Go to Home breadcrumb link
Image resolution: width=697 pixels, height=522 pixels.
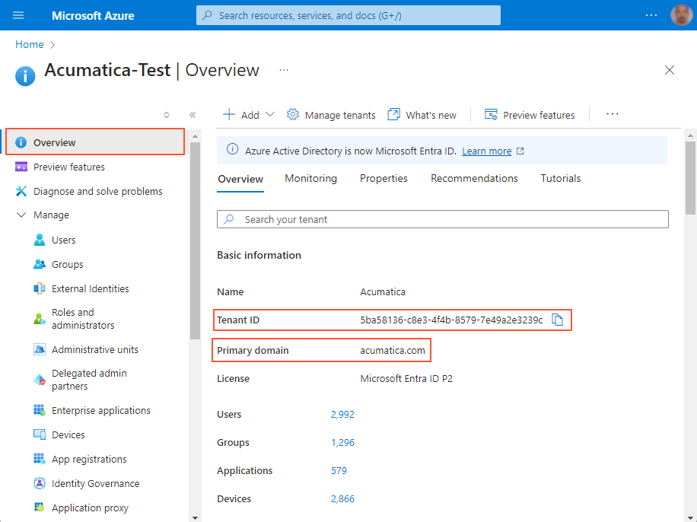[x=30, y=44]
